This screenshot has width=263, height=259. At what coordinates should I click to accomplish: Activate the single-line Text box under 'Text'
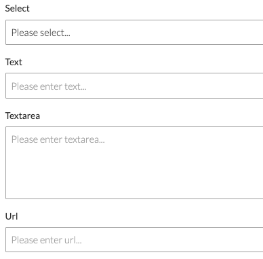pyautogui.click(x=134, y=86)
